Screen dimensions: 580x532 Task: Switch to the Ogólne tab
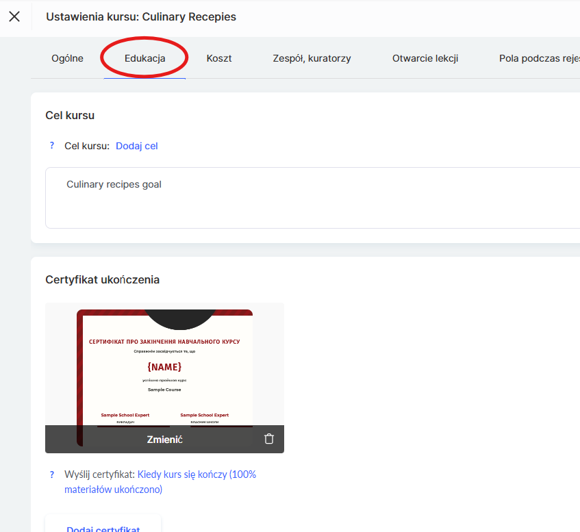pyautogui.click(x=67, y=58)
